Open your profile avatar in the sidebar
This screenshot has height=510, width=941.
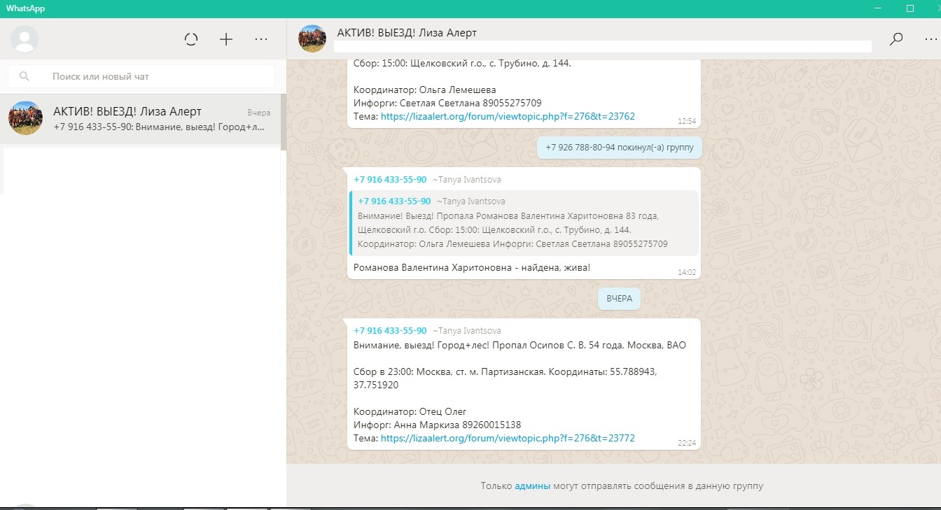click(25, 39)
